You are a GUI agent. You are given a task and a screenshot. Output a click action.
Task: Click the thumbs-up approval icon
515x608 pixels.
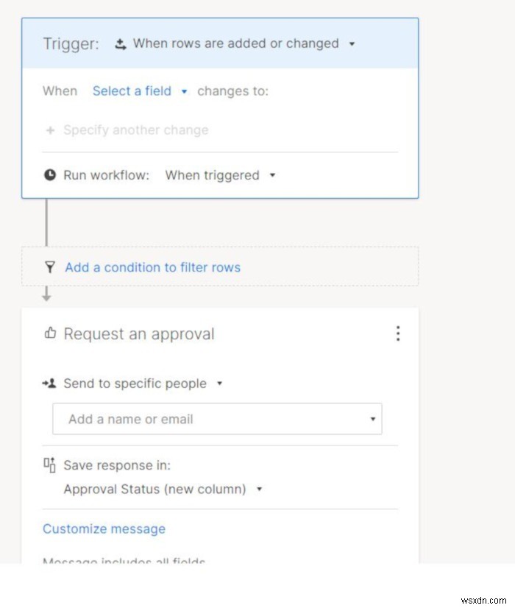pos(50,333)
